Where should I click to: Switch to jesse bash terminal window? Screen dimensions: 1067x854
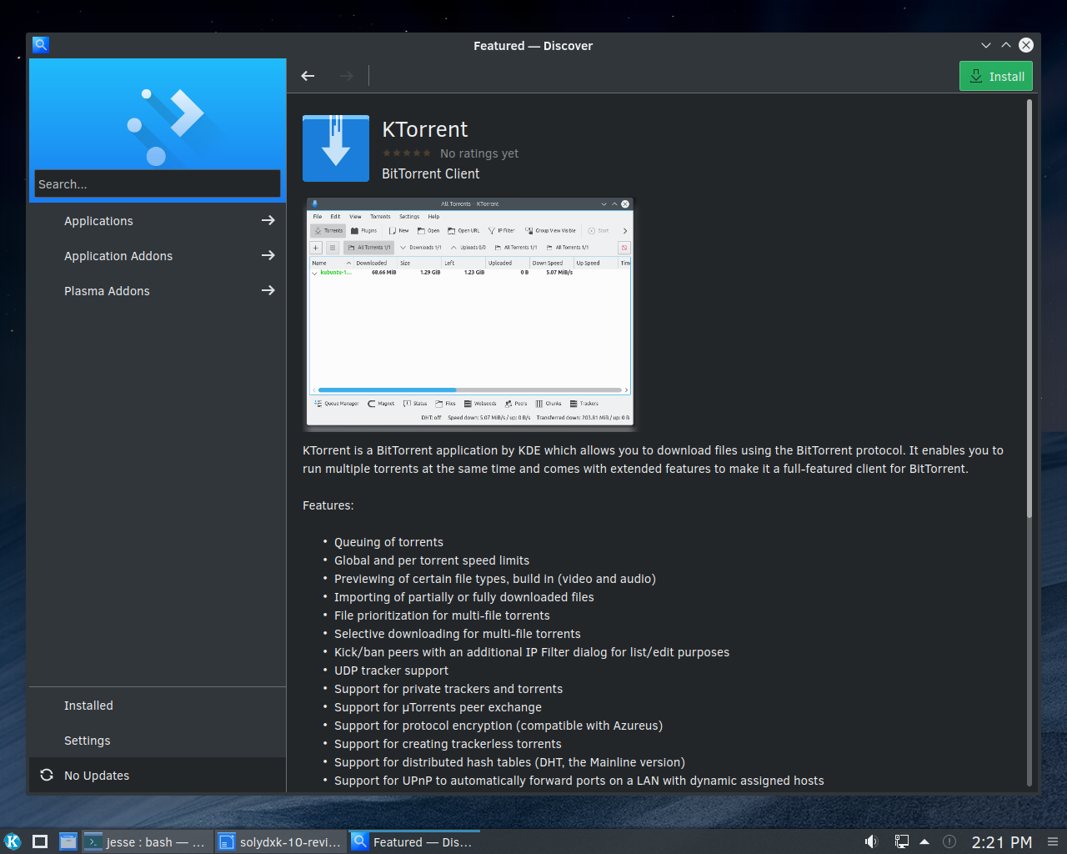pos(147,841)
